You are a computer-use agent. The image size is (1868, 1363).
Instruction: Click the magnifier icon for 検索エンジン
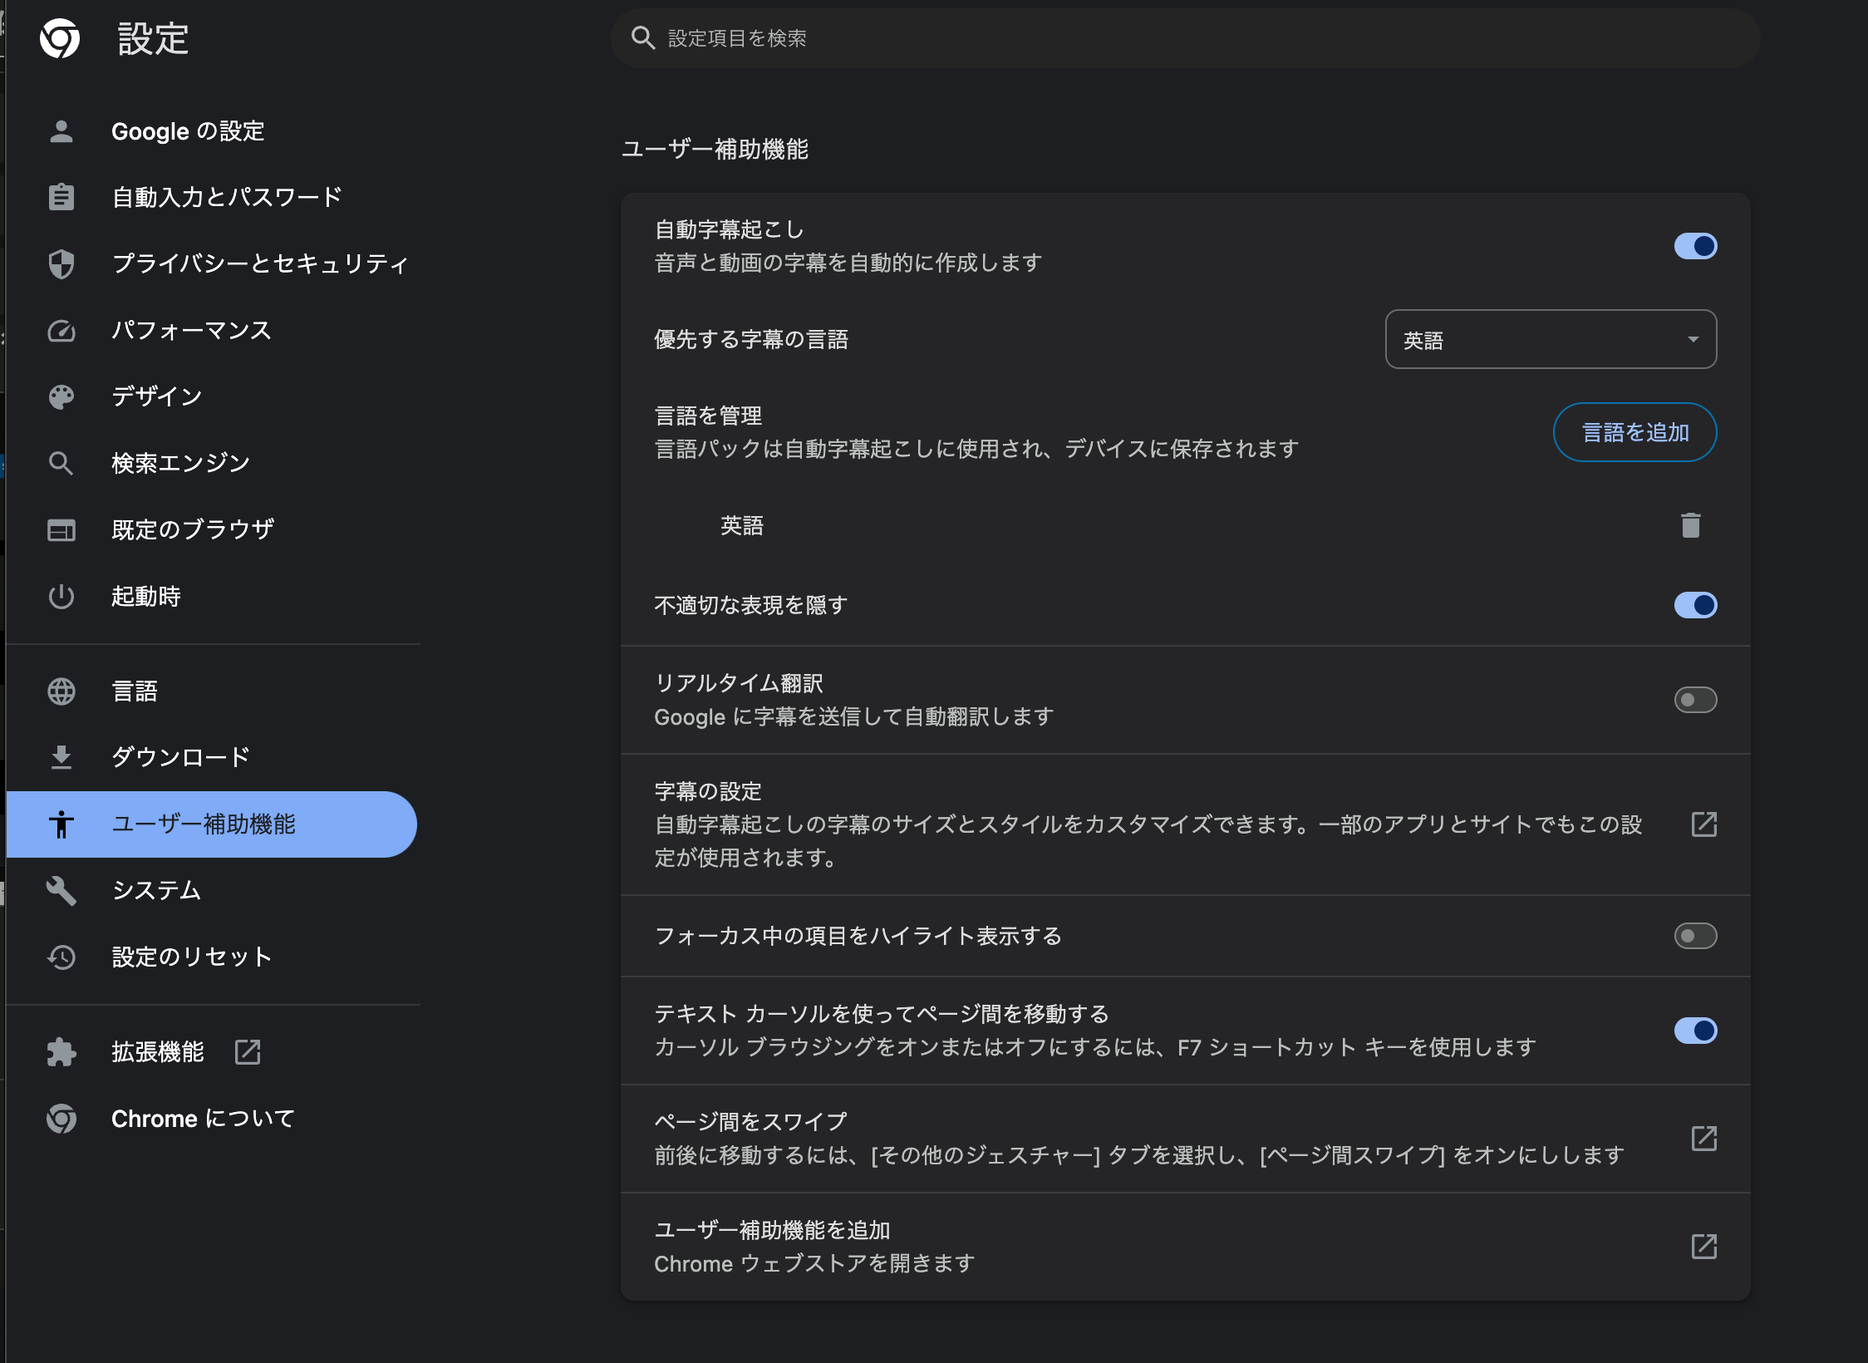click(x=61, y=463)
